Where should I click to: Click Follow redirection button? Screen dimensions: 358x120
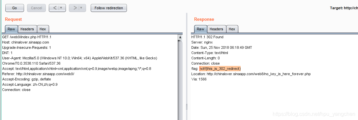point(109,8)
